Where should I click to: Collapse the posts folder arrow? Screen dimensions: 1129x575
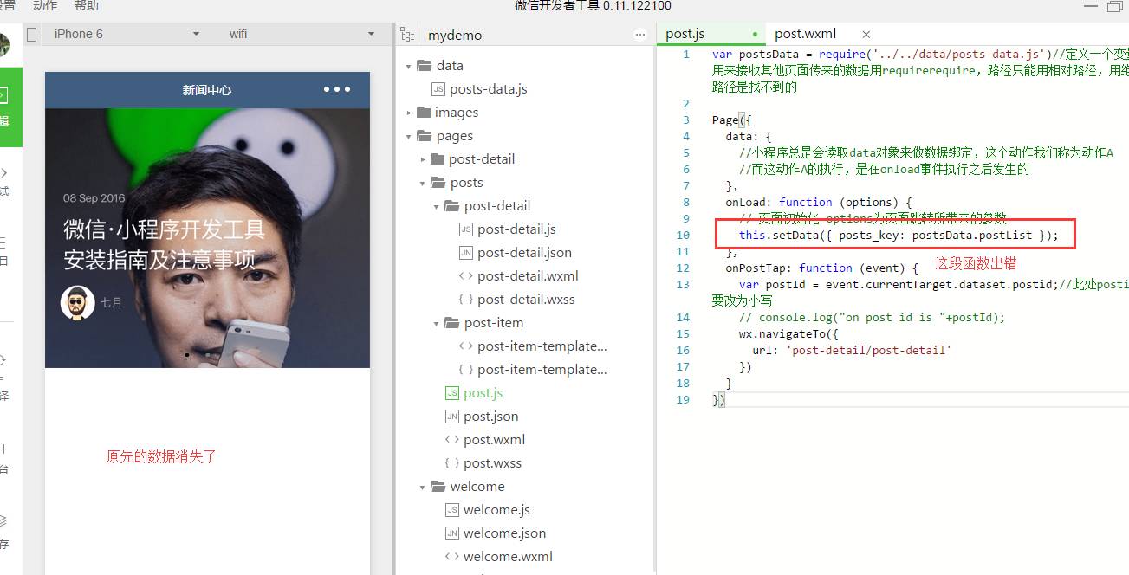[422, 183]
